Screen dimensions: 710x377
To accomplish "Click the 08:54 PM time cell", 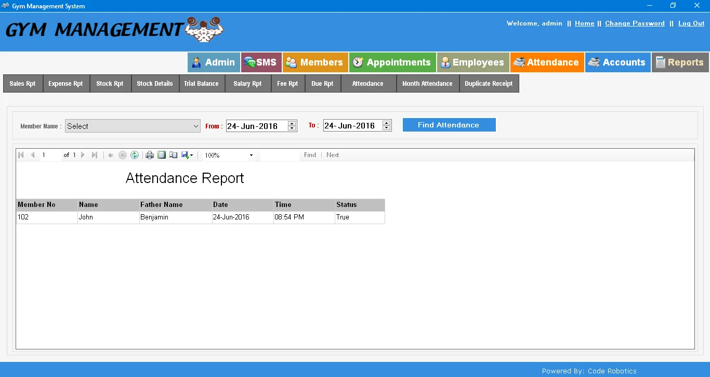I will point(304,217).
